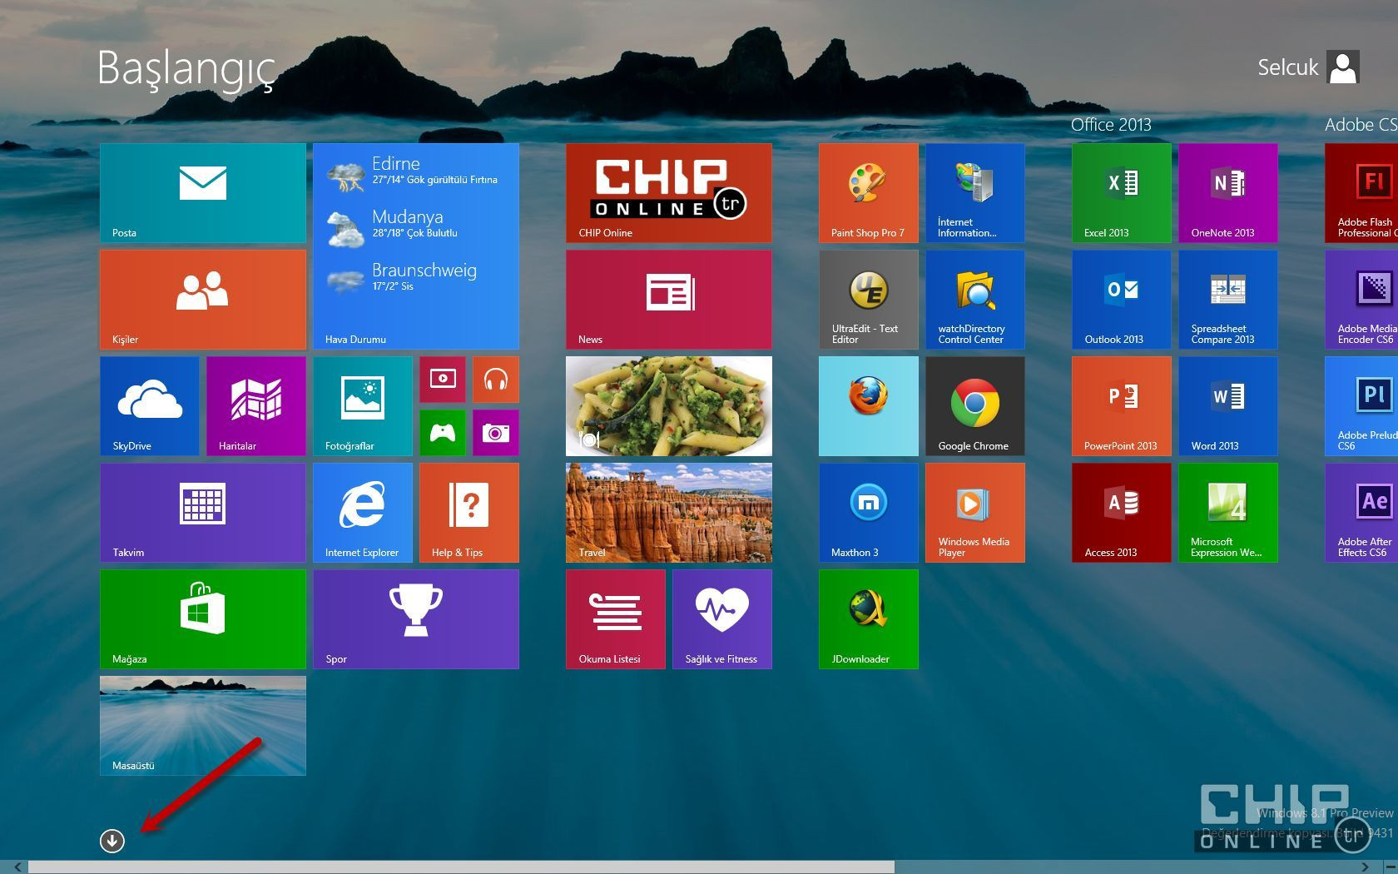Open the Mağaza store tile
This screenshot has height=874, width=1398.
point(203,619)
